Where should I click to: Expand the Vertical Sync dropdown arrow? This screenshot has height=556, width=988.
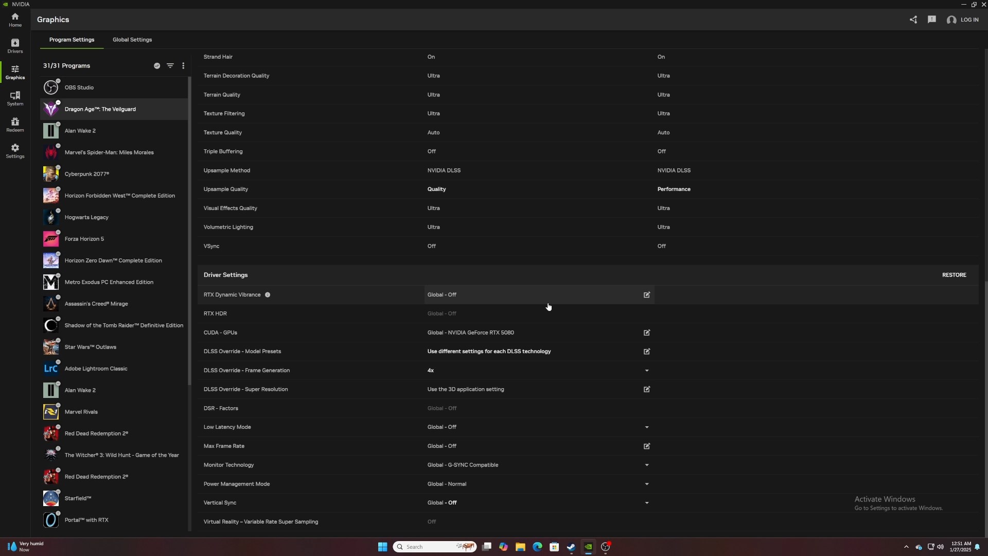(x=647, y=503)
